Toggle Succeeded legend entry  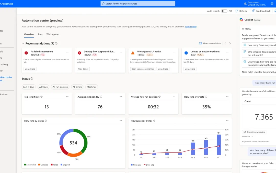pyautogui.click(x=30, y=165)
